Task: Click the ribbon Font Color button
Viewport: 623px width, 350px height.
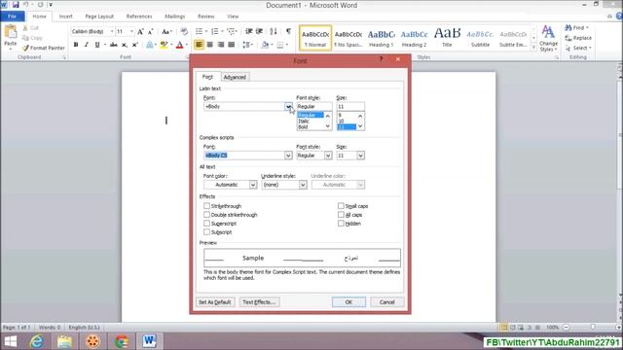Action: (179, 45)
